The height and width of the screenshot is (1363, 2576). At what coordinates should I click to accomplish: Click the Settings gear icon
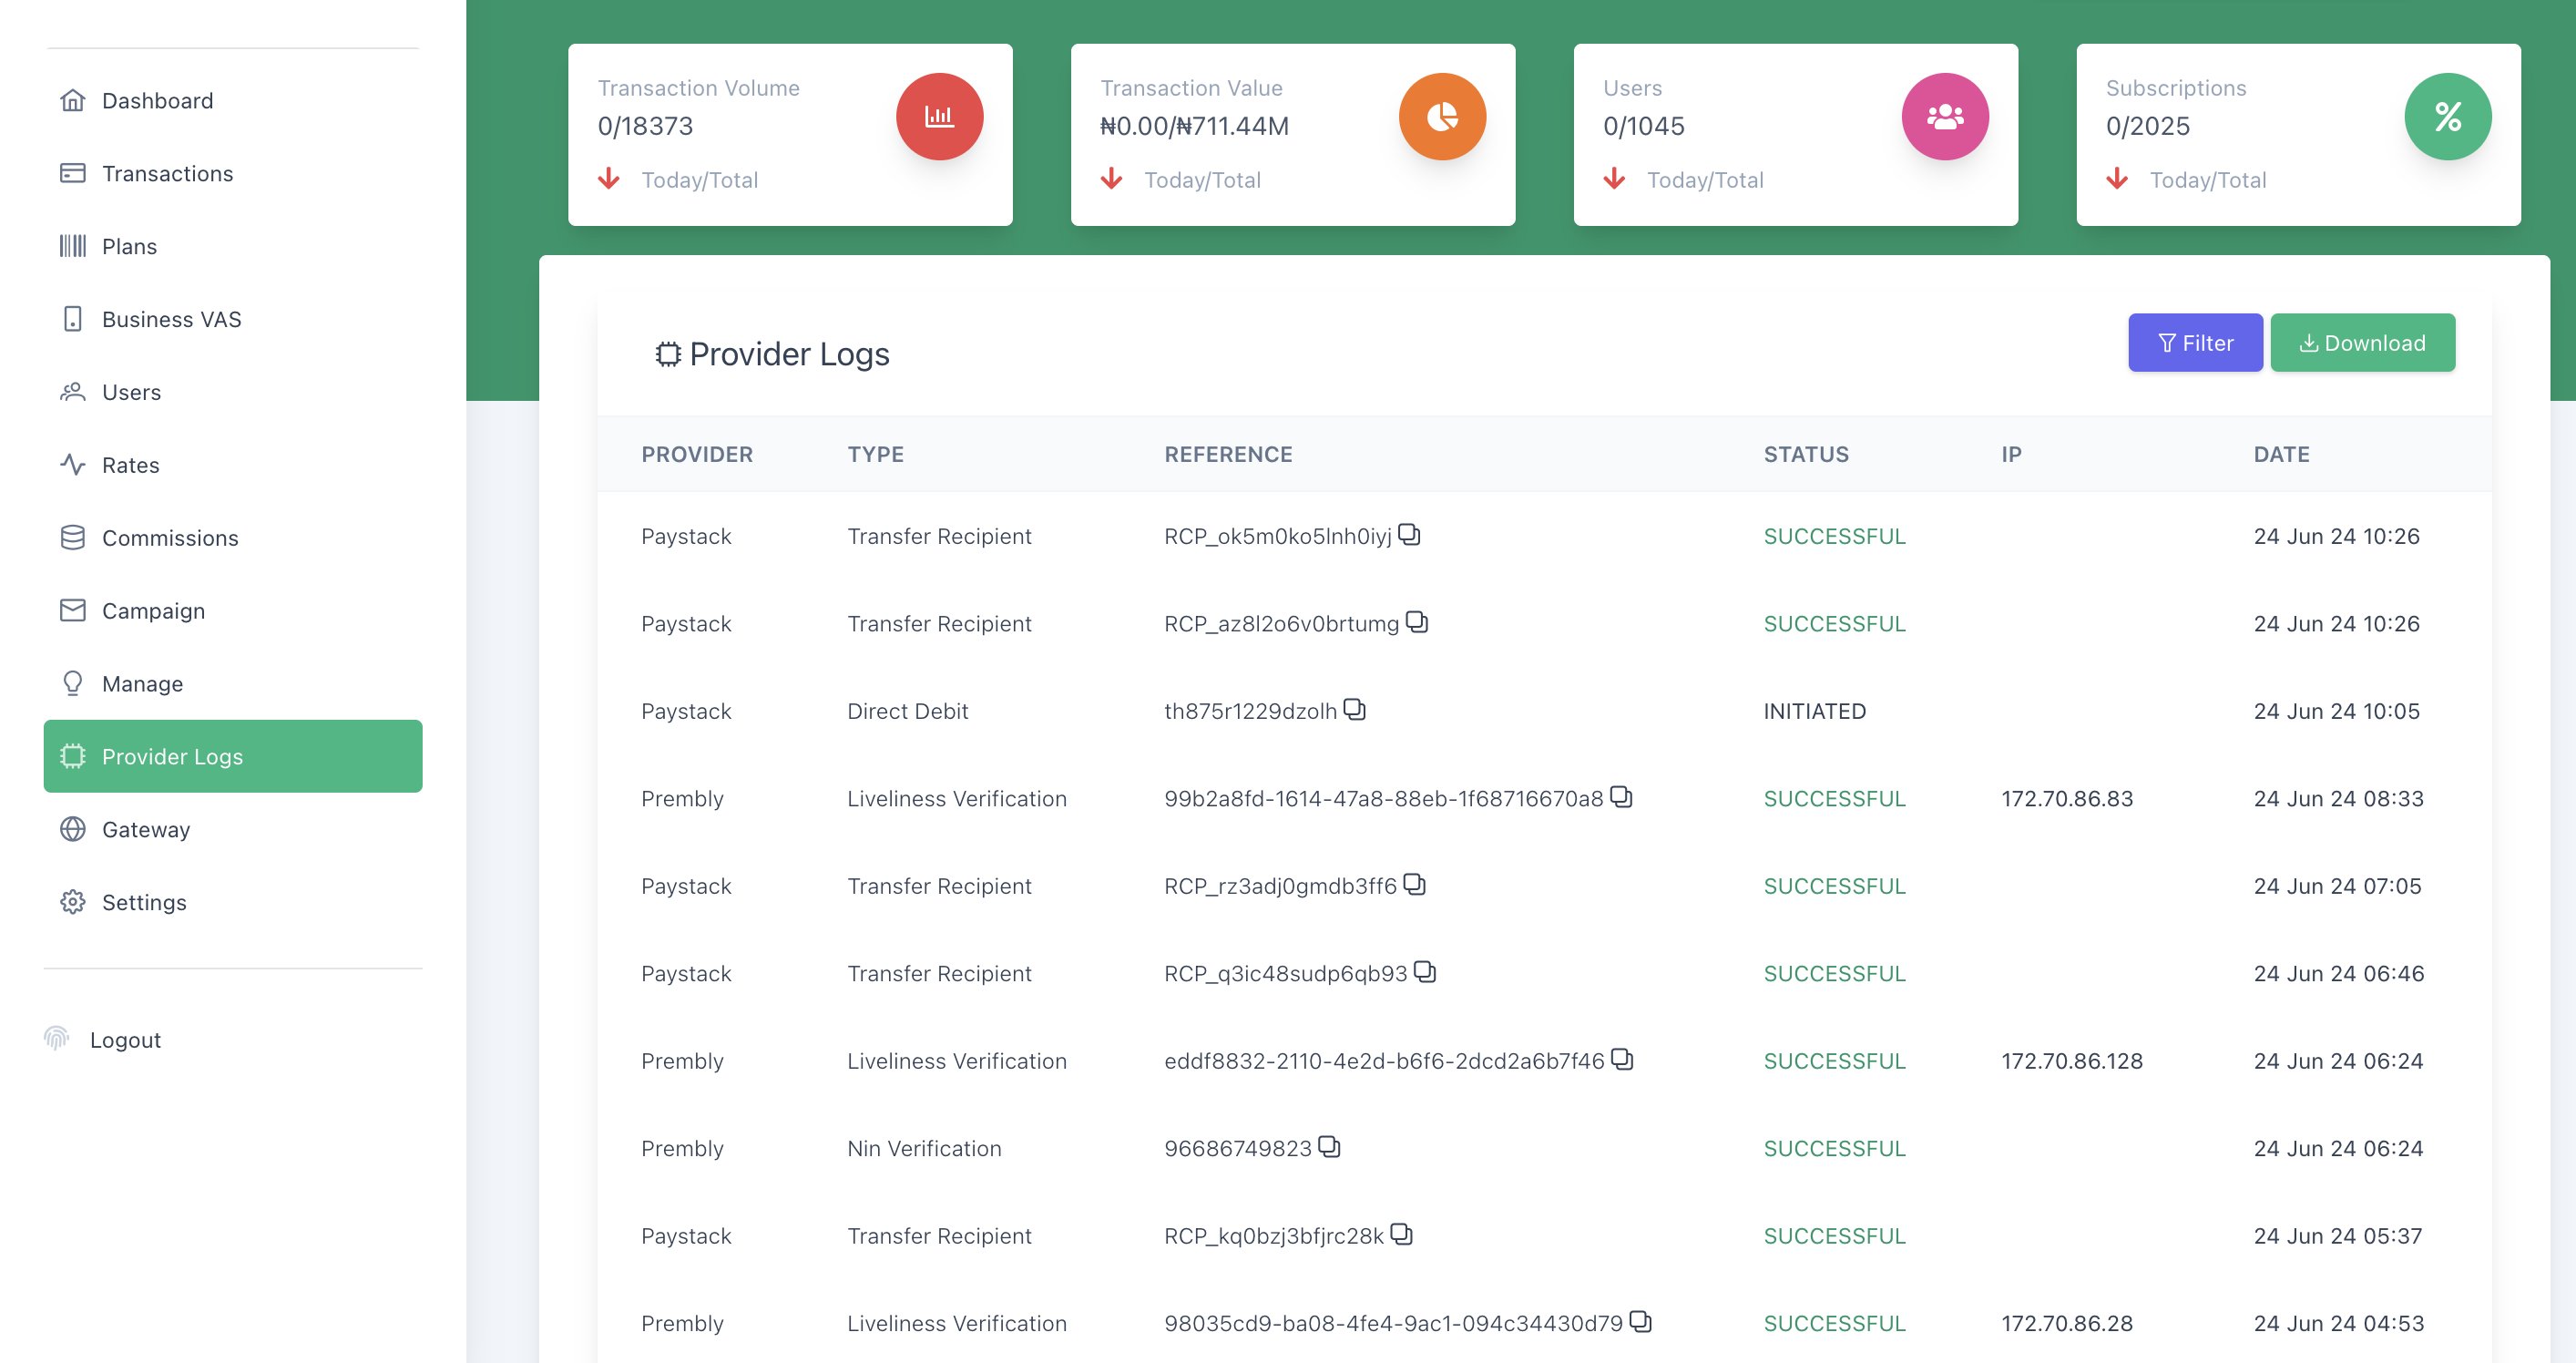click(x=73, y=902)
